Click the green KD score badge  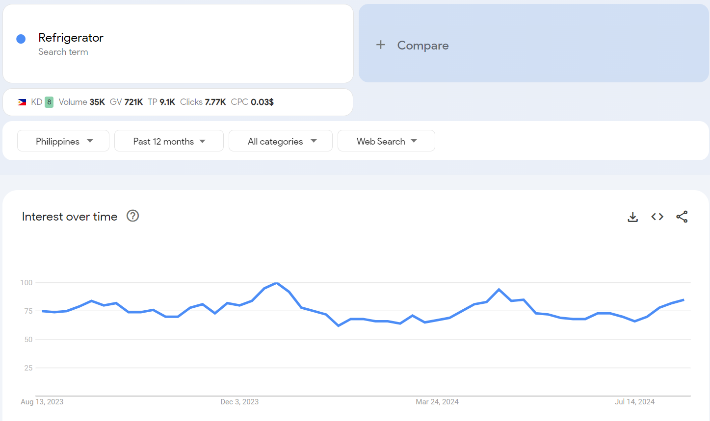[49, 102]
